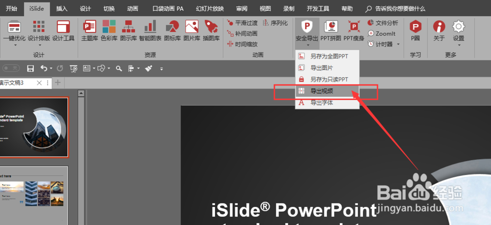Open the PPT瘦身 tool

tap(354, 31)
